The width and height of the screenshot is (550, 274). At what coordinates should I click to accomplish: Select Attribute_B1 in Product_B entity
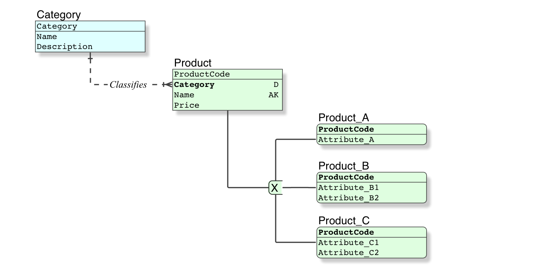point(349,187)
